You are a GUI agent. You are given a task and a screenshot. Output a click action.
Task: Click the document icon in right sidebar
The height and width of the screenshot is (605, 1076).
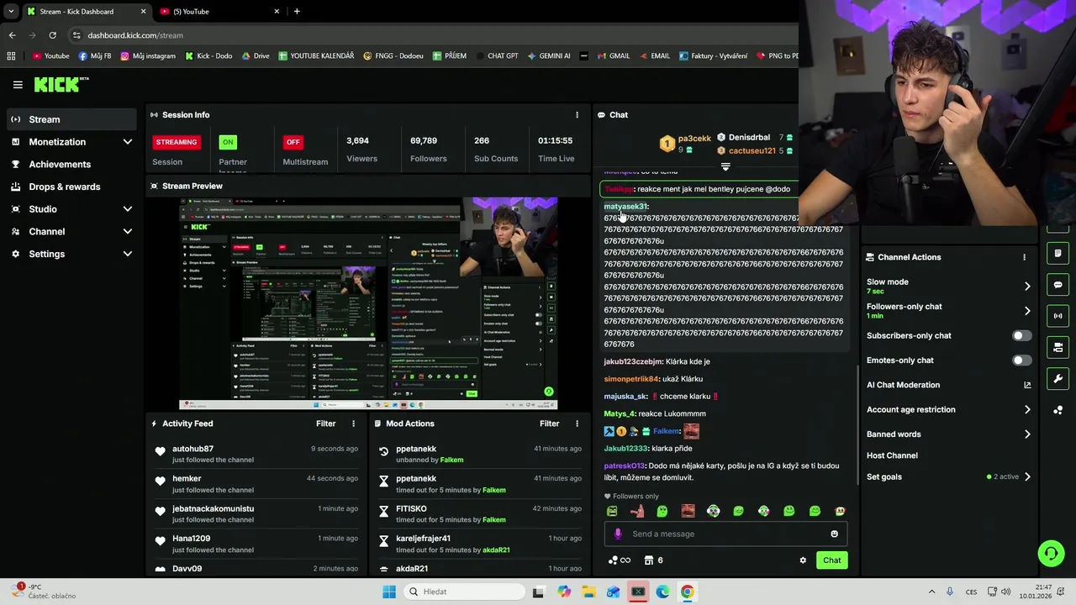click(x=1058, y=254)
